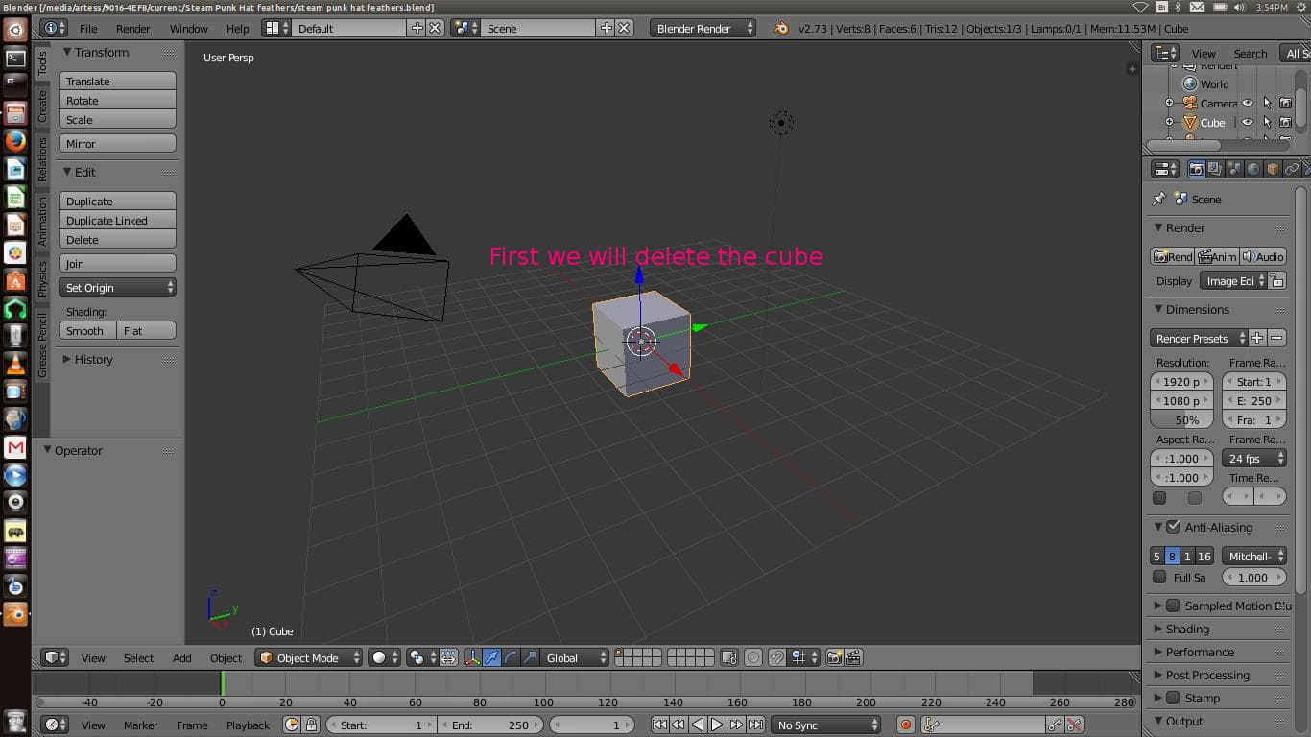The width and height of the screenshot is (1311, 737).
Task: Click the 3D View editor type selector icon
Action: pyautogui.click(x=51, y=657)
